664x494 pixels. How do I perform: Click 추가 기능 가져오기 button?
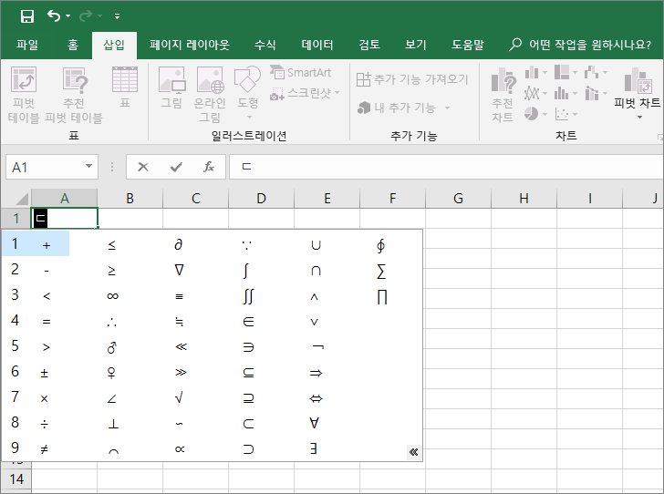tap(412, 79)
